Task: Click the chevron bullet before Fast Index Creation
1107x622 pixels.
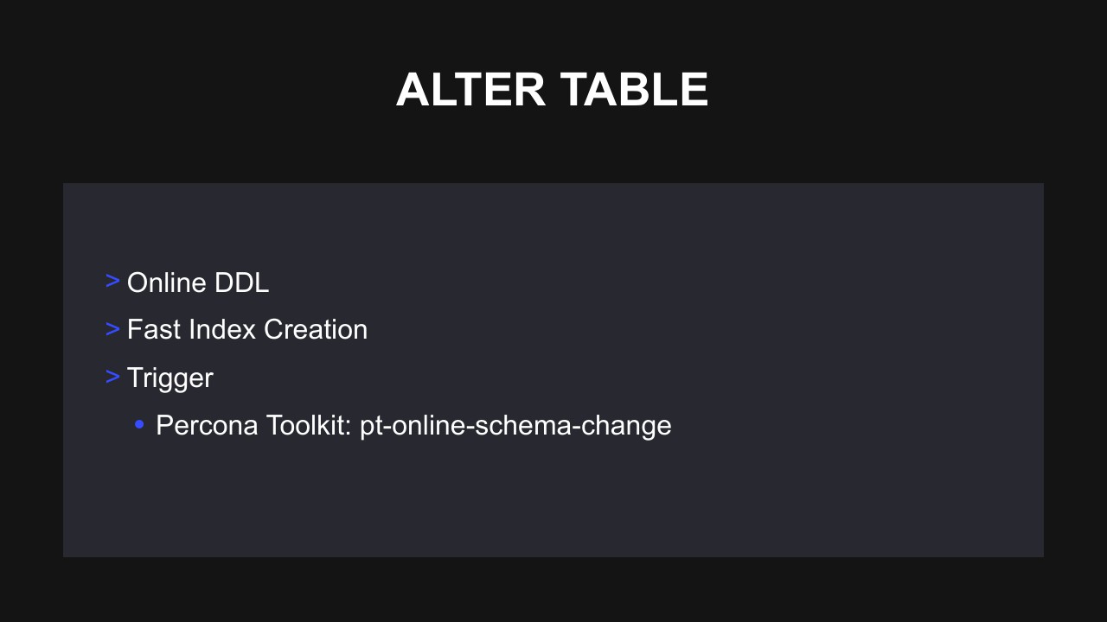Action: 112,328
